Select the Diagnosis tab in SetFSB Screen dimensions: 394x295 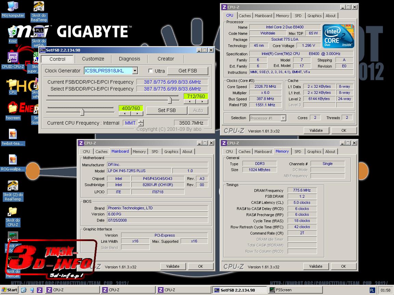[x=129, y=59]
